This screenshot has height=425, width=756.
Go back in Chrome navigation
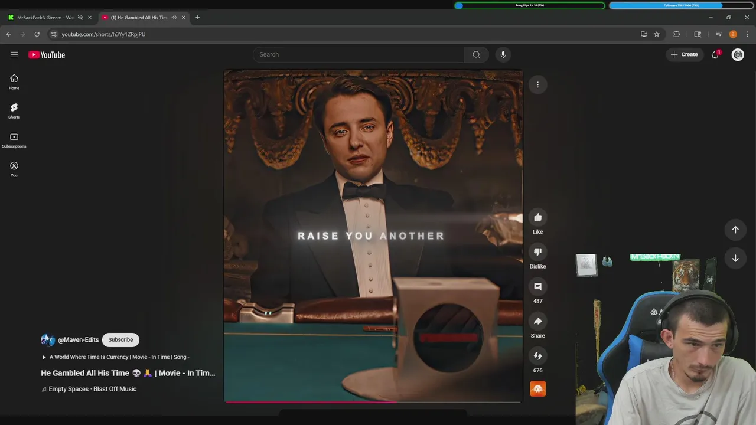tap(9, 34)
